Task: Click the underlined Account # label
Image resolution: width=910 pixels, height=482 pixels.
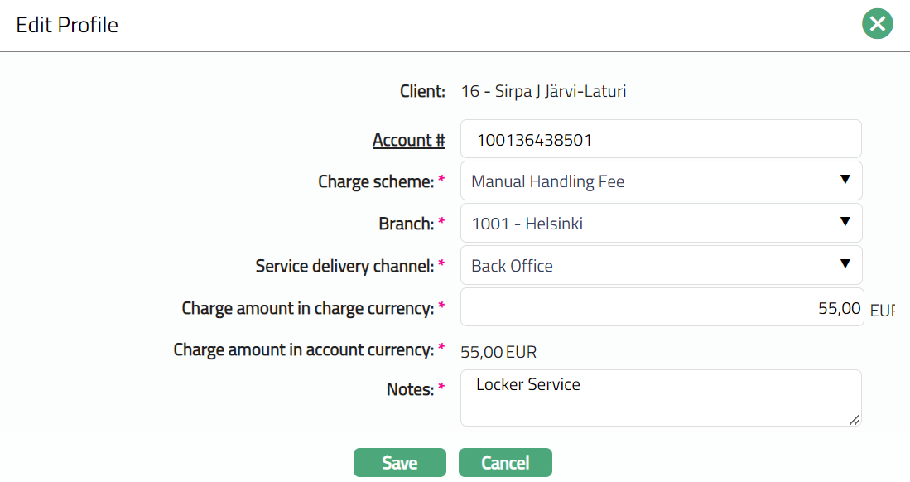Action: pyautogui.click(x=408, y=140)
